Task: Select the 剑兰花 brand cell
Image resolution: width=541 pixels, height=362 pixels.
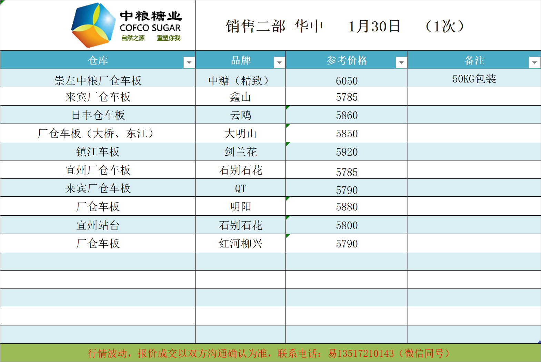Action: (x=240, y=151)
